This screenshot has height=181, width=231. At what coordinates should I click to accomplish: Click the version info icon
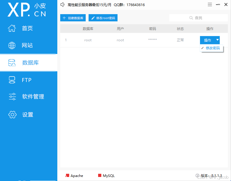pos(197,176)
